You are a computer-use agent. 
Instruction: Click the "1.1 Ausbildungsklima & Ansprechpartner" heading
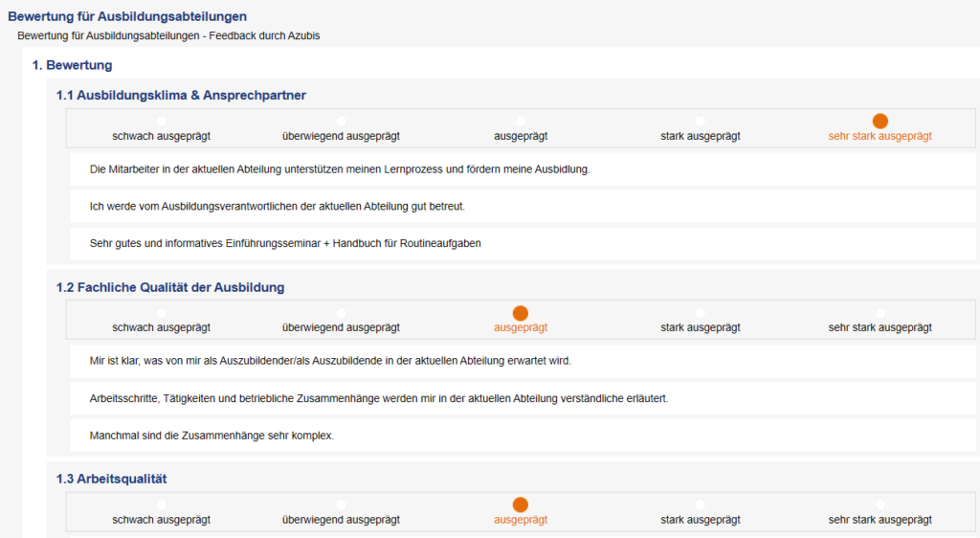(x=181, y=95)
